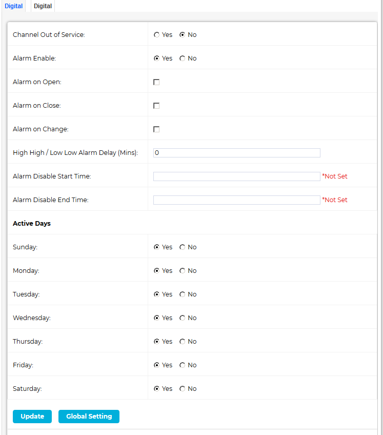Select Yes for Sunday
Screen dimensions: 383x435
[x=157, y=247]
